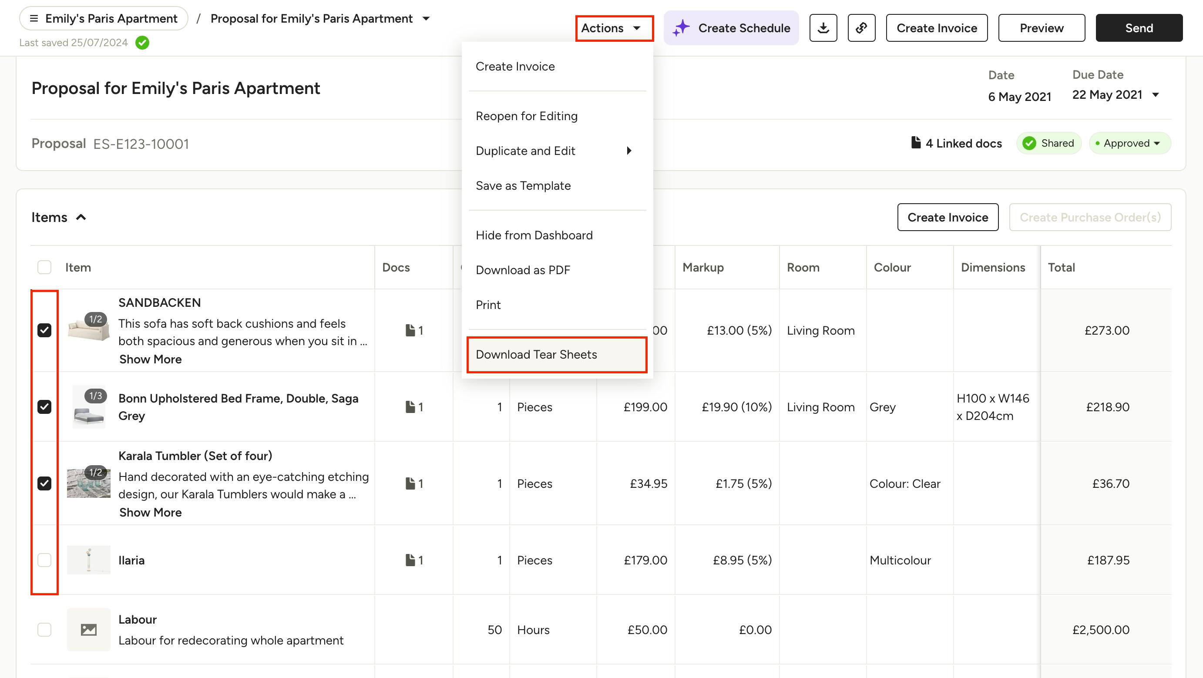1203x678 pixels.
Task: Click the download icon button in header
Action: click(823, 28)
